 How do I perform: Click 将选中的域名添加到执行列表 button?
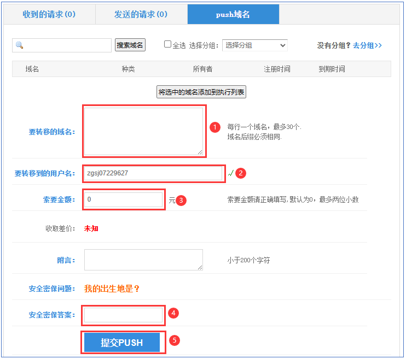pyautogui.click(x=201, y=92)
